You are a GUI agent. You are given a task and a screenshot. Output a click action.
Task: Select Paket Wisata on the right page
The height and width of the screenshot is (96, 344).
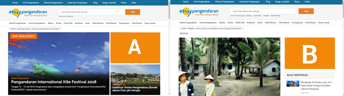coord(270,22)
